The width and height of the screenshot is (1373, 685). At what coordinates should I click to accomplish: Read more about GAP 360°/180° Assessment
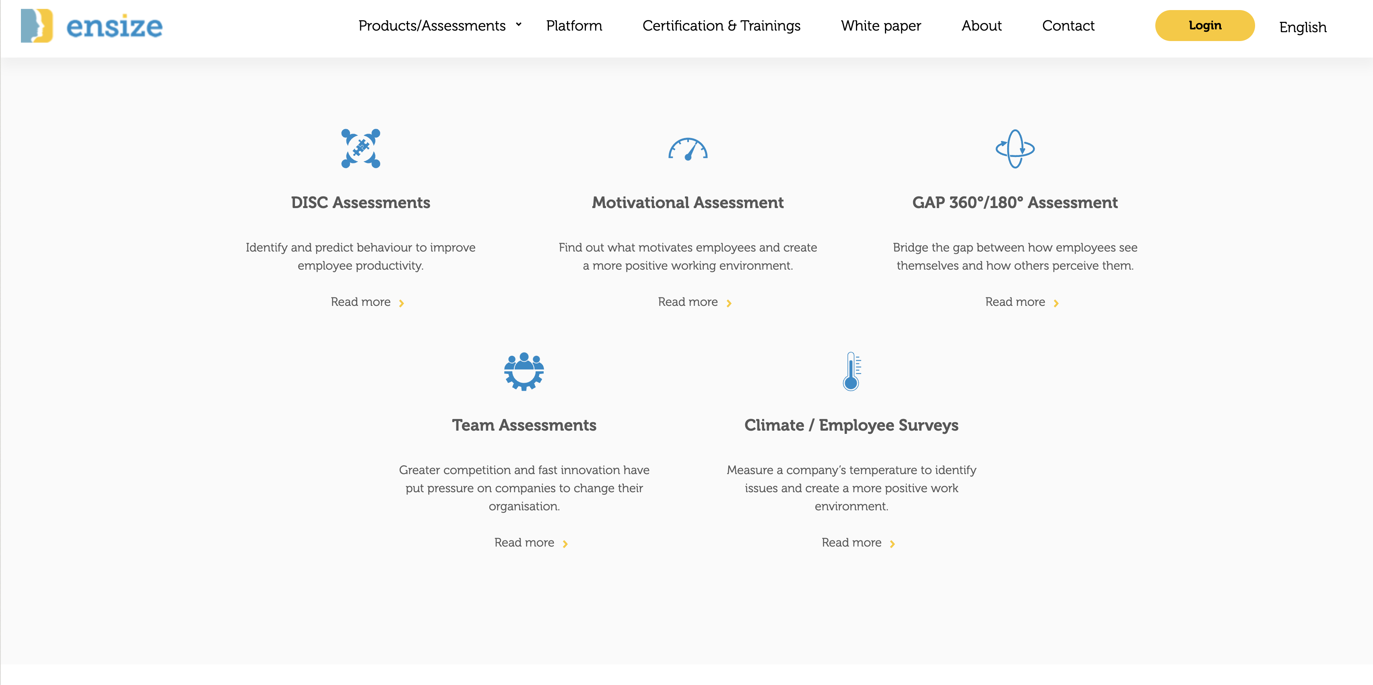[1015, 302]
